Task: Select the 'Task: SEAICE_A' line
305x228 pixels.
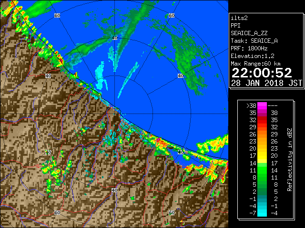Action: (254, 41)
